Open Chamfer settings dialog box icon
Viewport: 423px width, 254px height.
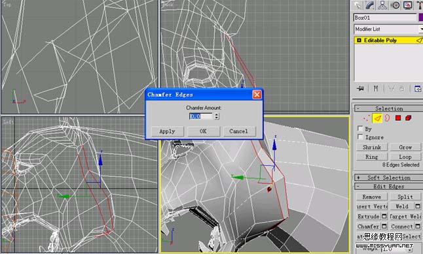coord(384,227)
